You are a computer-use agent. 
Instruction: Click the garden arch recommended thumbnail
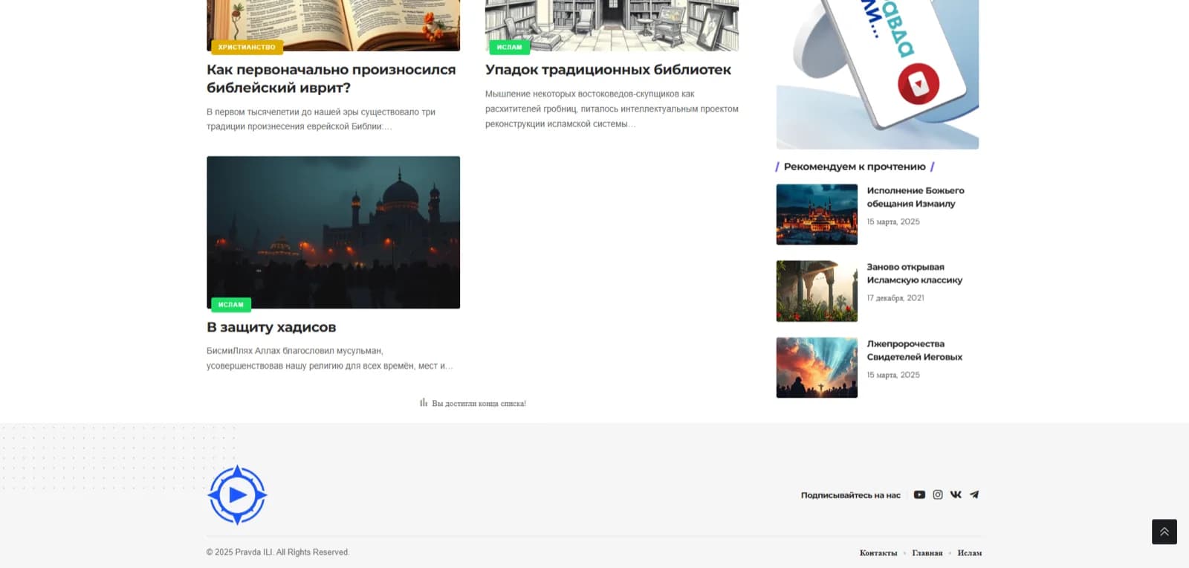point(817,291)
